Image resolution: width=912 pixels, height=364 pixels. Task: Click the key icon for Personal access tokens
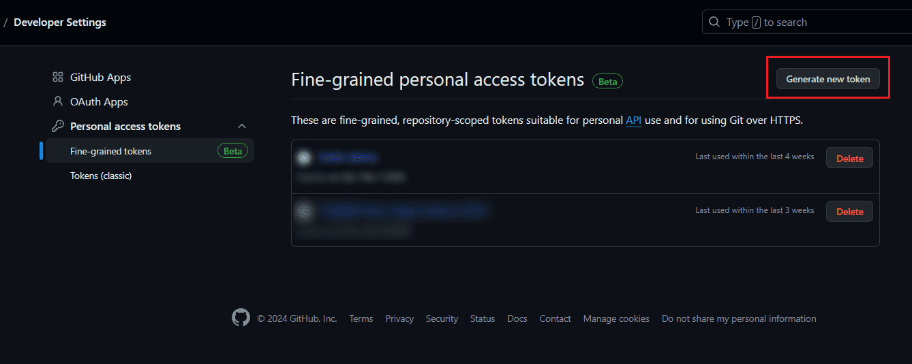(x=58, y=127)
